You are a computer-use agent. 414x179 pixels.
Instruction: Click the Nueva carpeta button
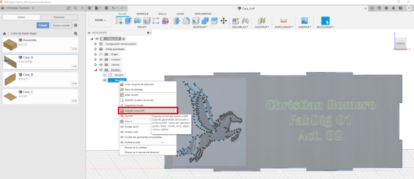click(61, 25)
